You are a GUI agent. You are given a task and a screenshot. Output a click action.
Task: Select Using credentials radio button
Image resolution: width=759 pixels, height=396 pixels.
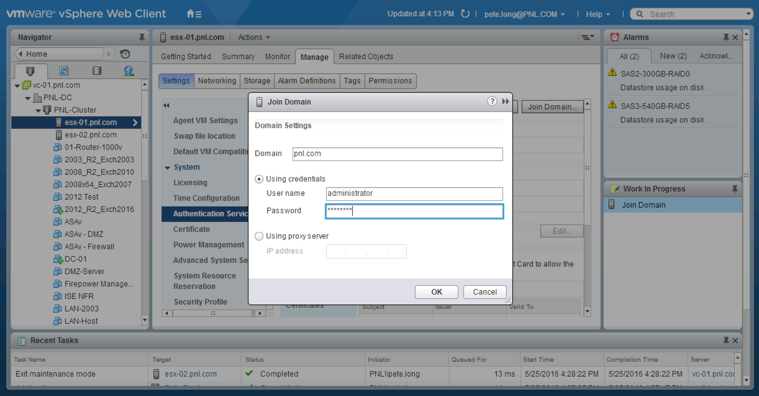[259, 179]
